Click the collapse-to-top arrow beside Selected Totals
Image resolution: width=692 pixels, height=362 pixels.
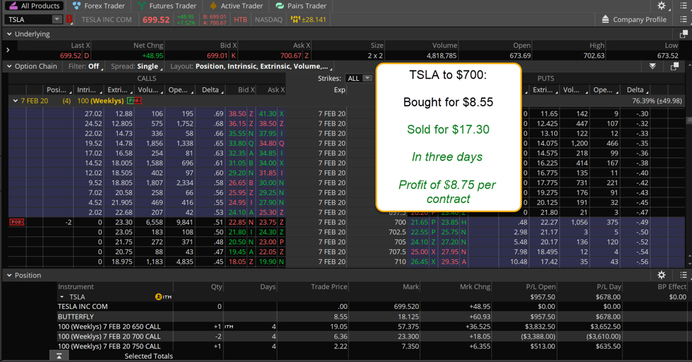pos(59,356)
